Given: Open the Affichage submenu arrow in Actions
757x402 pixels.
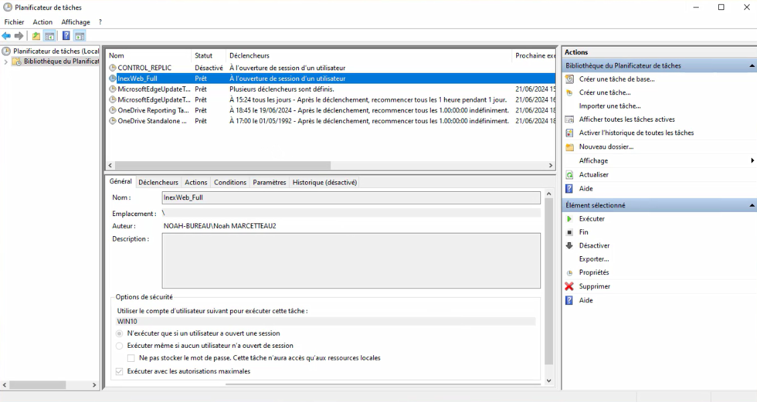Looking at the screenshot, I should coord(752,161).
